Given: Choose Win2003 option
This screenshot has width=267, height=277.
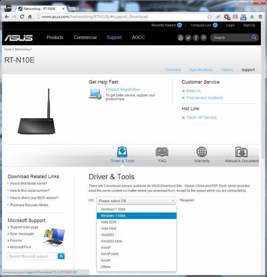Looking at the screenshot, I should pos(136,235).
